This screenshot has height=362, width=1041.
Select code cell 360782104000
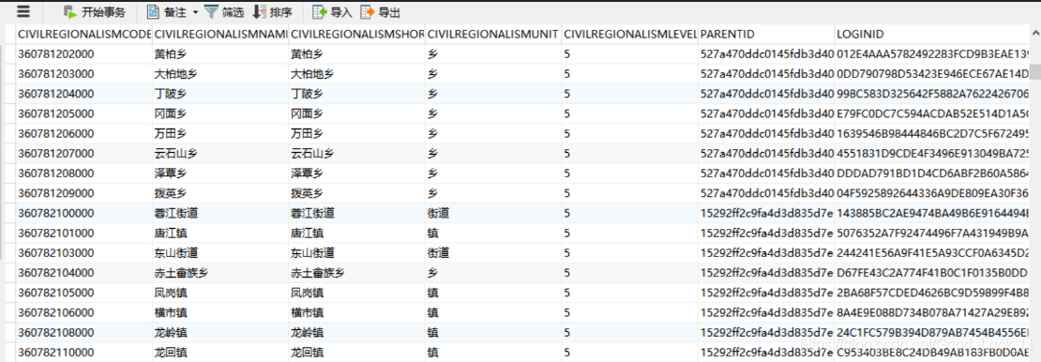tap(83, 272)
